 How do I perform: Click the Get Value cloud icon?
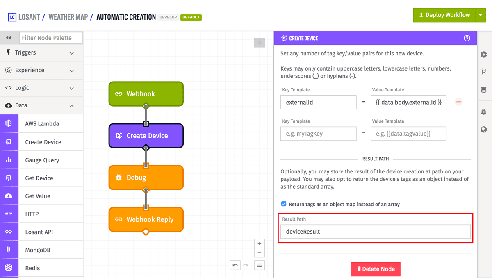(9, 196)
